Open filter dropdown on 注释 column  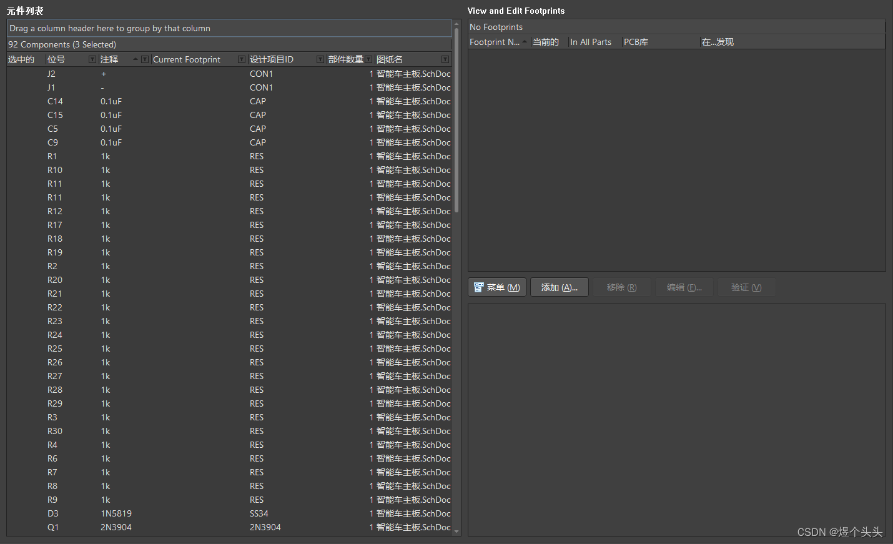[145, 59]
